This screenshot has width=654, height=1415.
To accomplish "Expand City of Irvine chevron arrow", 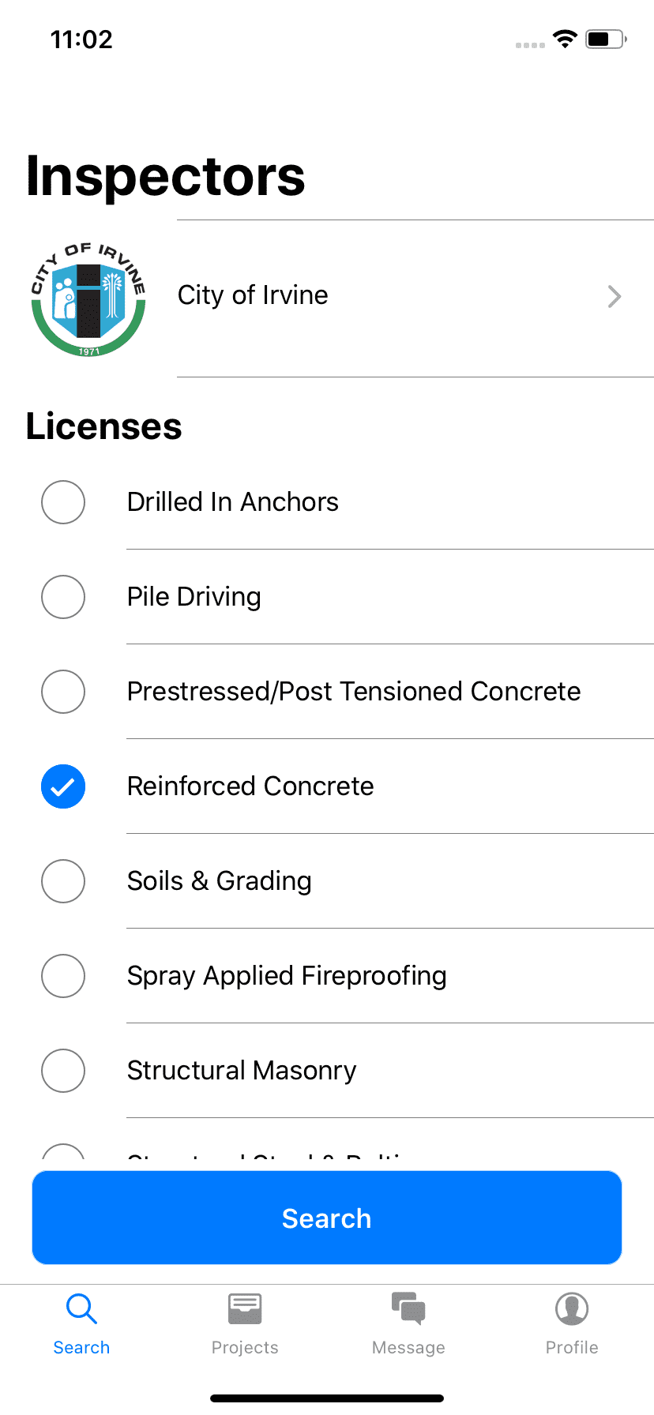I will (615, 297).
